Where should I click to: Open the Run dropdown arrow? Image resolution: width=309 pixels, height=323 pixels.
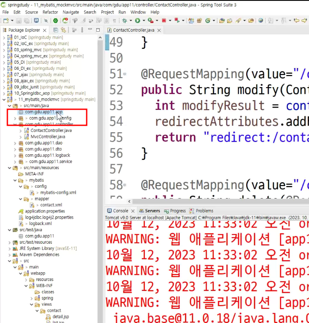(144, 21)
